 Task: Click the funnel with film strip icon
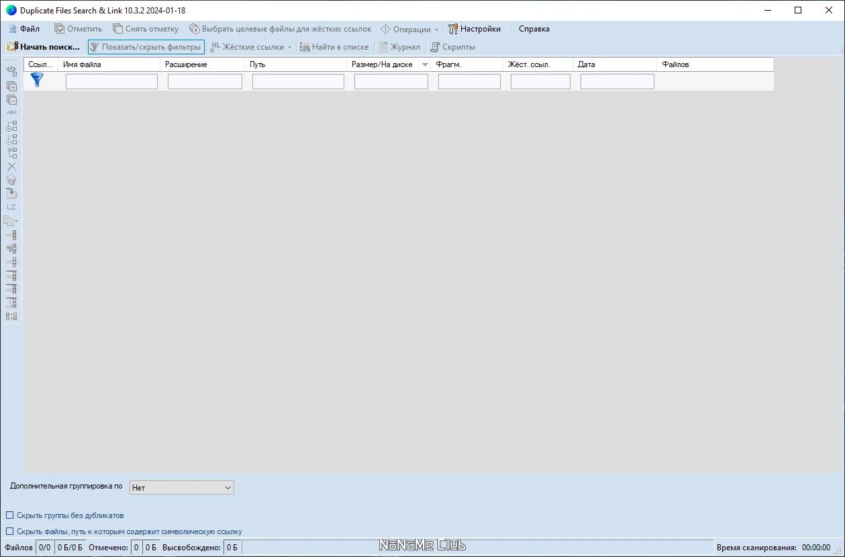[x=11, y=248]
